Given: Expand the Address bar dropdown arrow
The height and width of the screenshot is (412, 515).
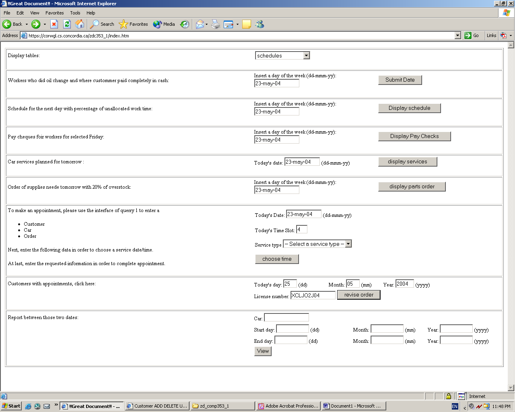Looking at the screenshot, I should [457, 35].
